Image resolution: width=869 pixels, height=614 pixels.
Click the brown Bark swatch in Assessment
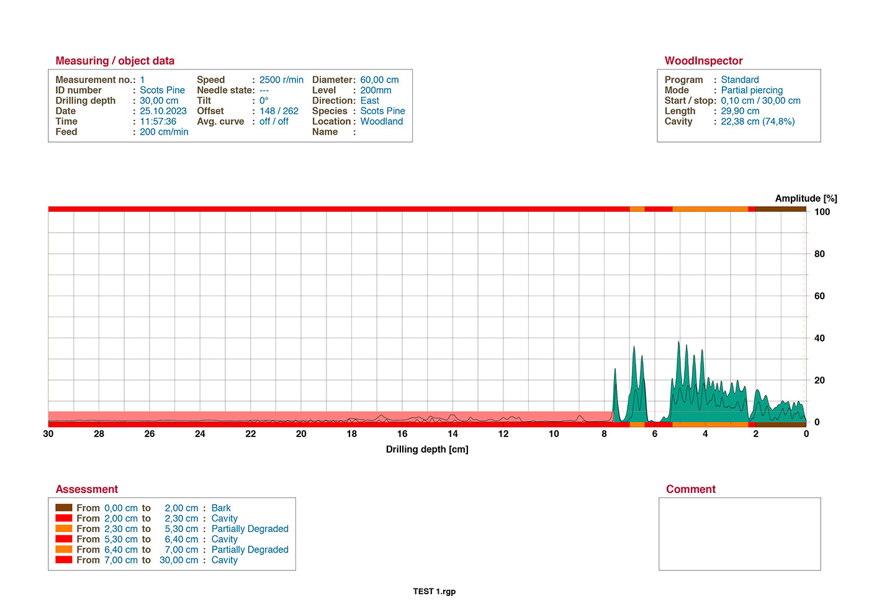(x=63, y=508)
